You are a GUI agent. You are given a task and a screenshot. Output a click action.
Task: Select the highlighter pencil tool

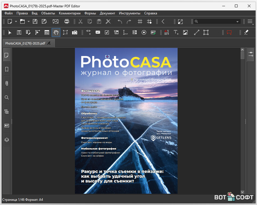coord(246,32)
